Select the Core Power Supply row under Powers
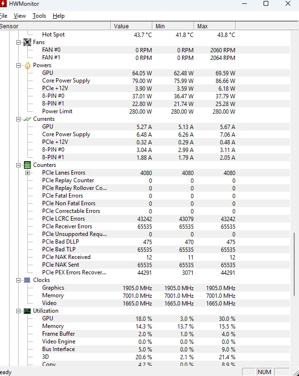The image size is (299, 376). coord(66,81)
